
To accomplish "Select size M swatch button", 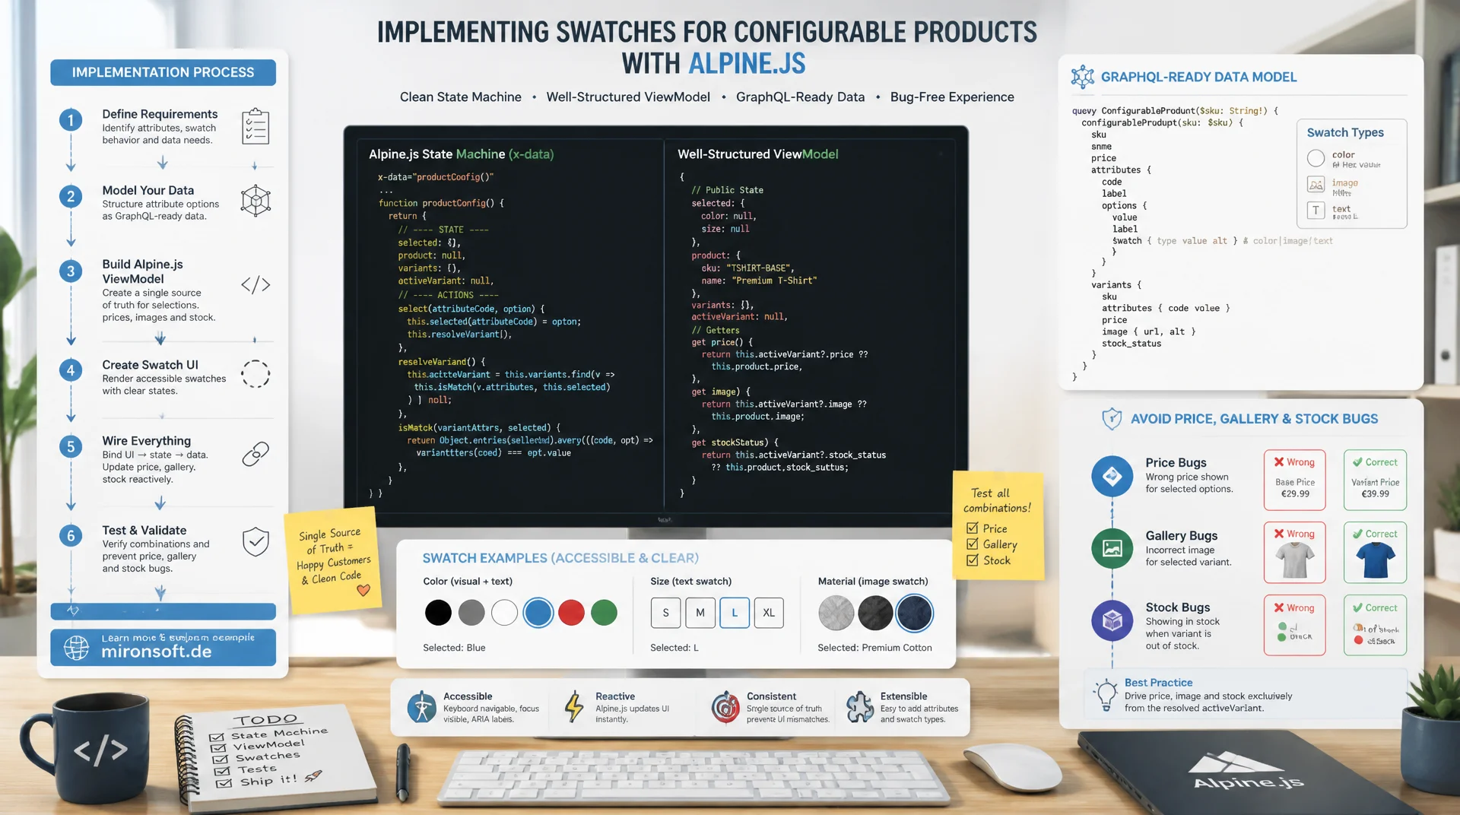I will [700, 613].
